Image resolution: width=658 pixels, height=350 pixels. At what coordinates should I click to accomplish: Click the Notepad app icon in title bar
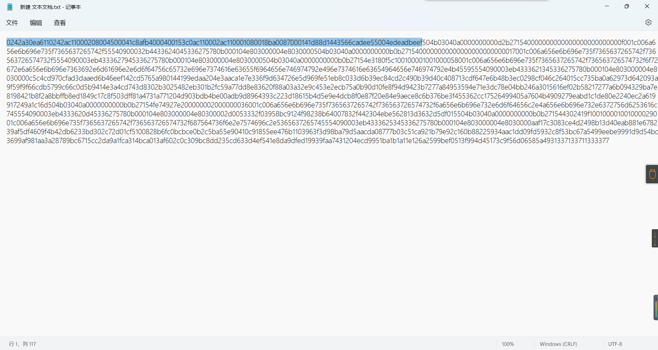point(10,7)
